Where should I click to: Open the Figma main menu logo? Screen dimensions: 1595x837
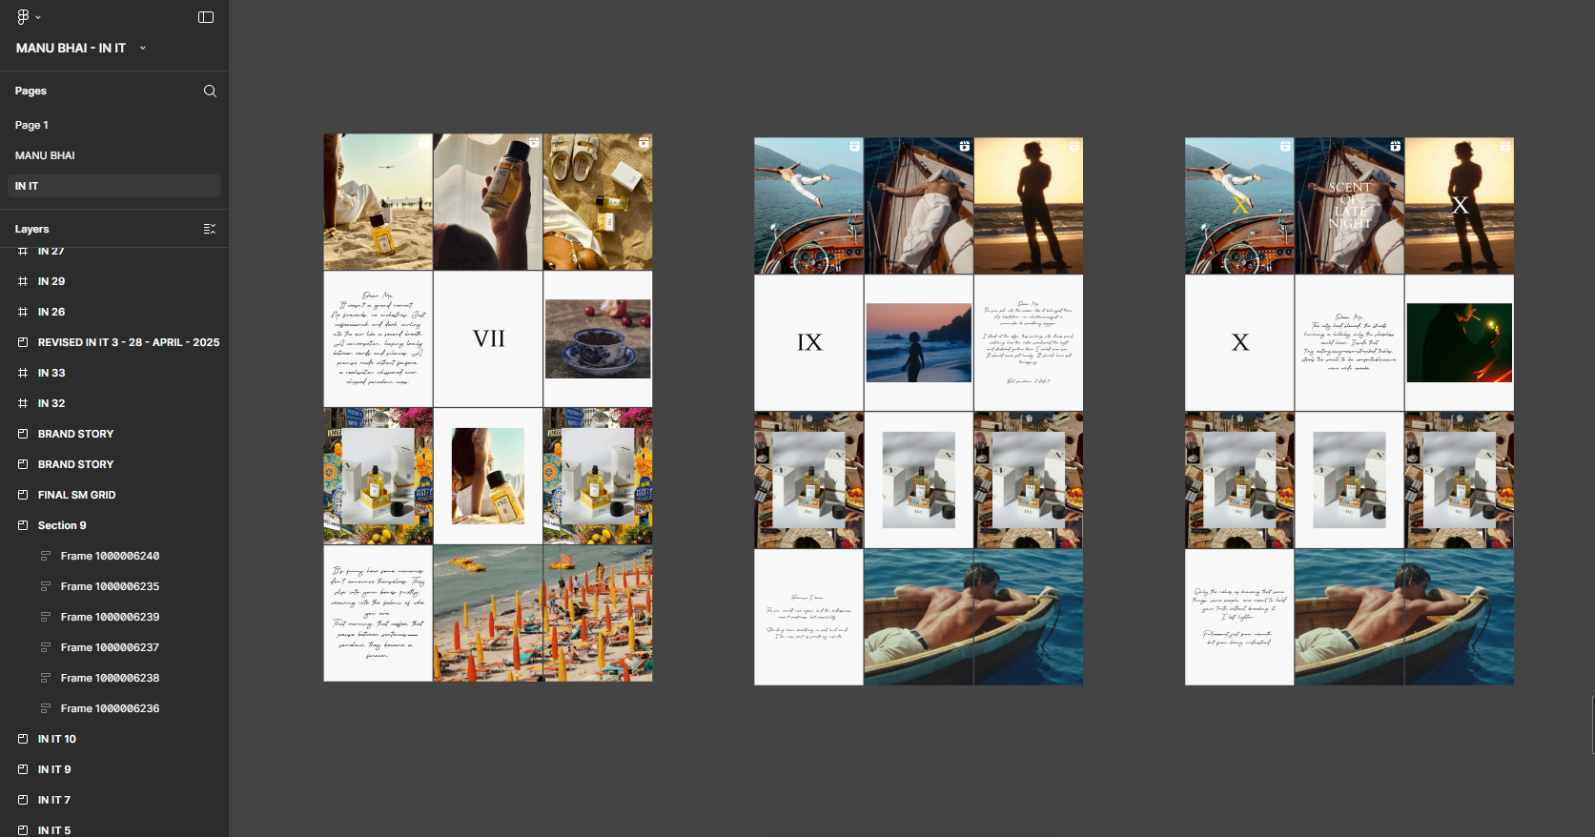(x=23, y=17)
